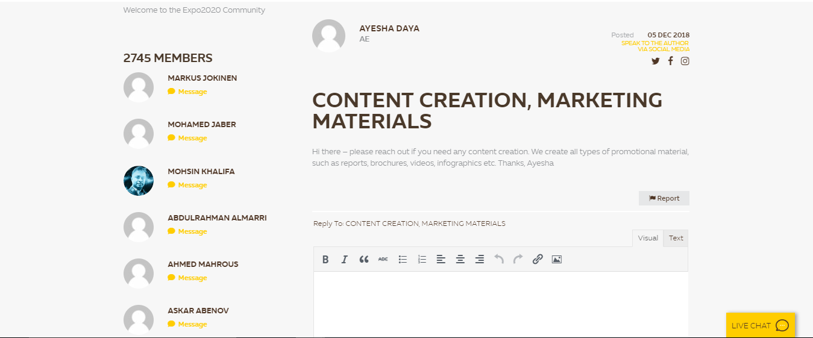Report this post
The image size is (813, 338).
[664, 198]
